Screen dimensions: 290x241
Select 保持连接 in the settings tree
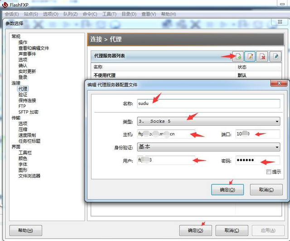27,100
